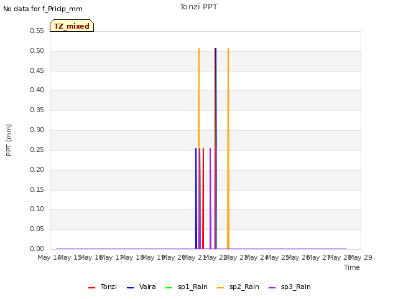Click the y-axis label 0.00
The image size is (398, 299).
37,249
